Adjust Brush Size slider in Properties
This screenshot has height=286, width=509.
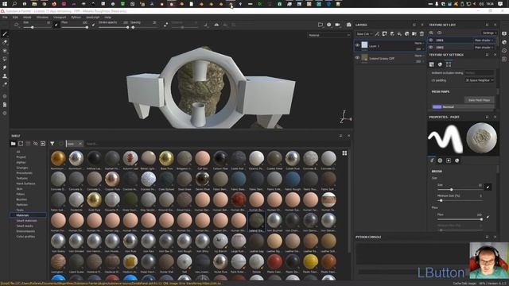(460, 189)
